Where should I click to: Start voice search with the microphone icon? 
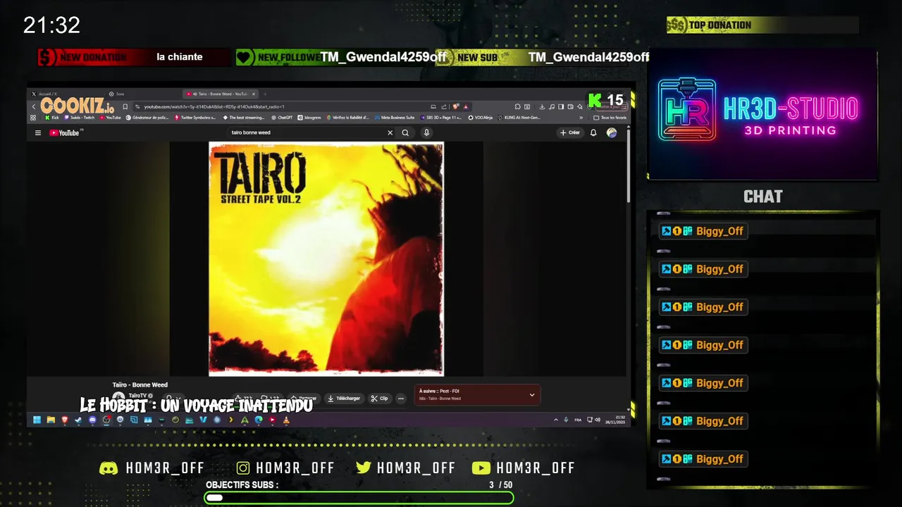pyautogui.click(x=426, y=132)
